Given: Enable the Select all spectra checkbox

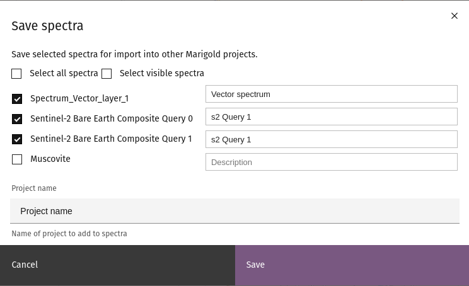Looking at the screenshot, I should coord(16,74).
